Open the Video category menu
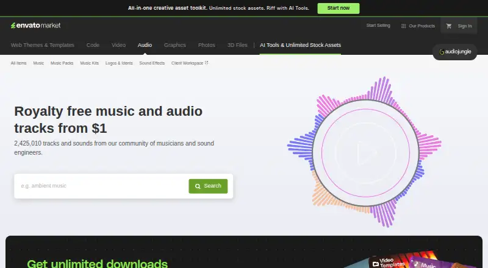488x268 pixels. [x=118, y=45]
